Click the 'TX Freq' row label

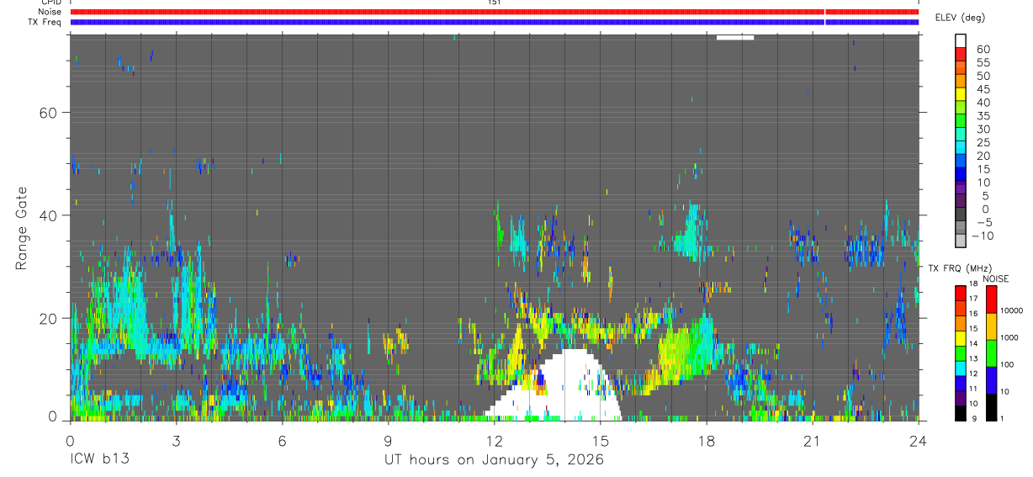45,22
